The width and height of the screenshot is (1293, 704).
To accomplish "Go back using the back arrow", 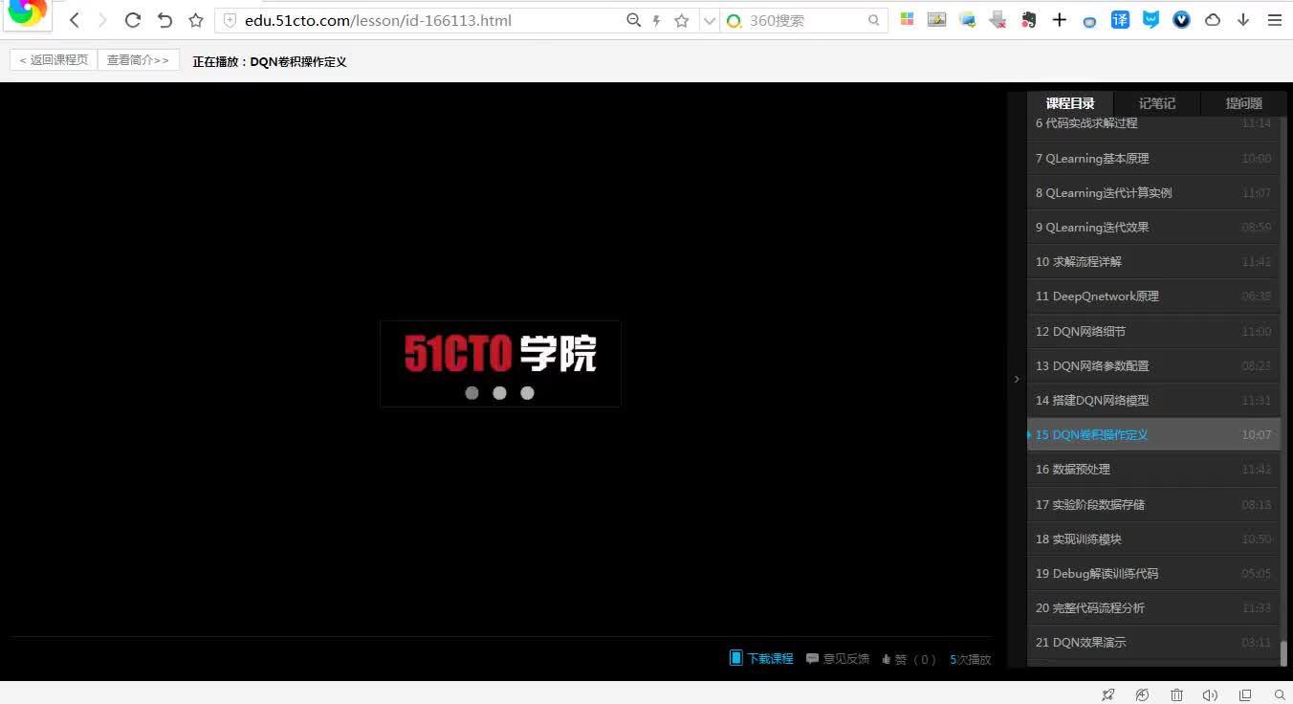I will (75, 20).
